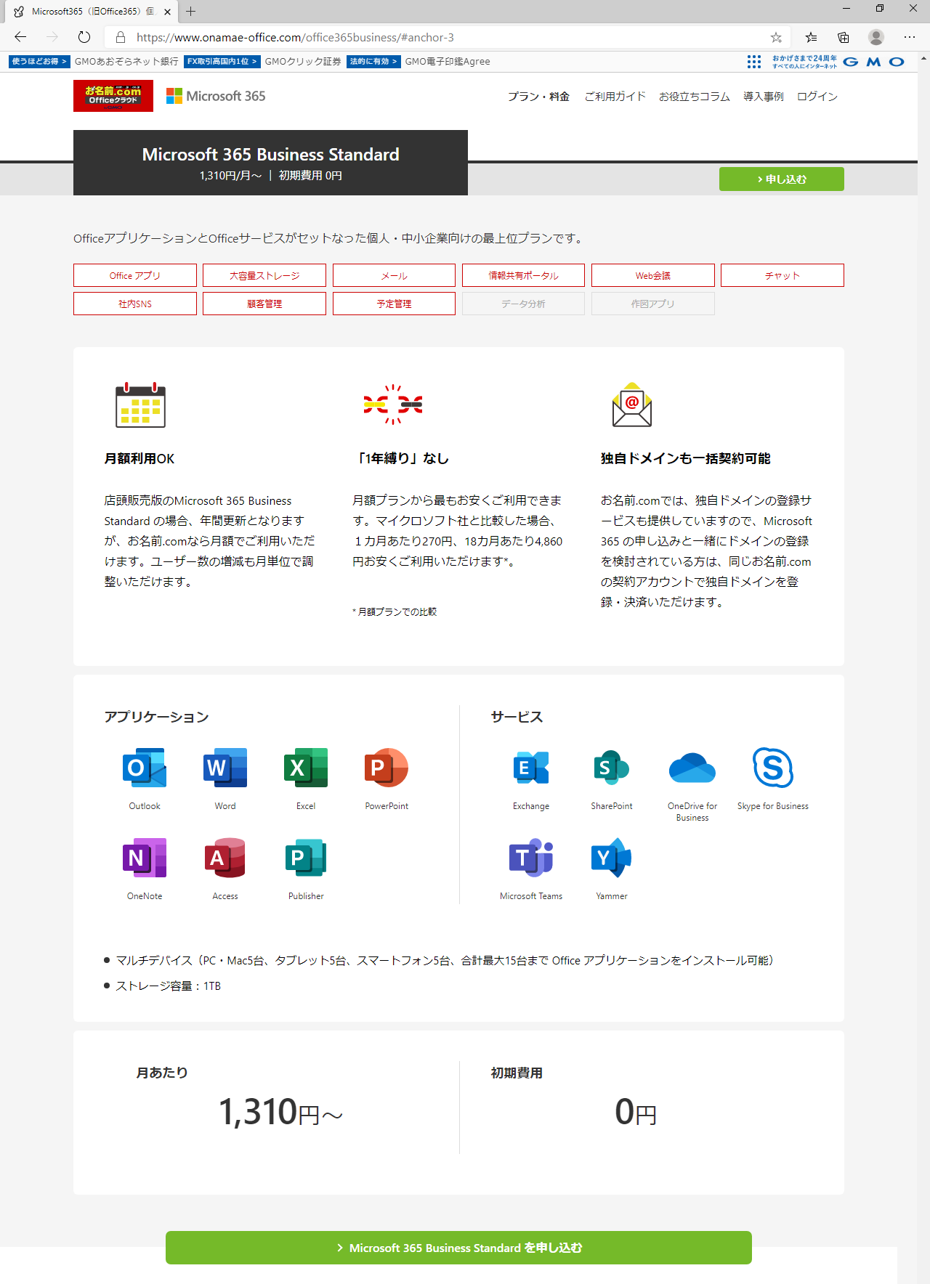
Task: Click the 予定管理 feature tag
Action: [x=394, y=304]
